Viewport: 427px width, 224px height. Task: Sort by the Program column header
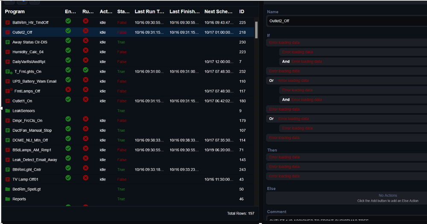(x=15, y=12)
